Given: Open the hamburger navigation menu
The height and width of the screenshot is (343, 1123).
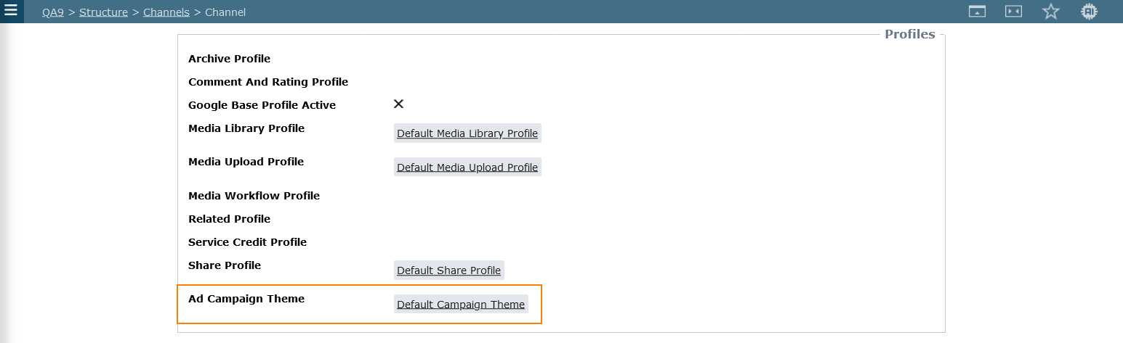Looking at the screenshot, I should coord(11,11).
